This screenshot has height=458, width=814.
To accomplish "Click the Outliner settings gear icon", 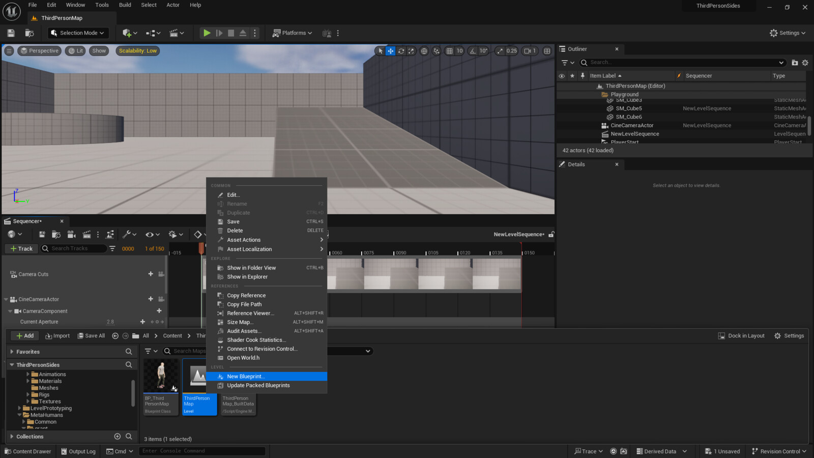I will pos(805,63).
